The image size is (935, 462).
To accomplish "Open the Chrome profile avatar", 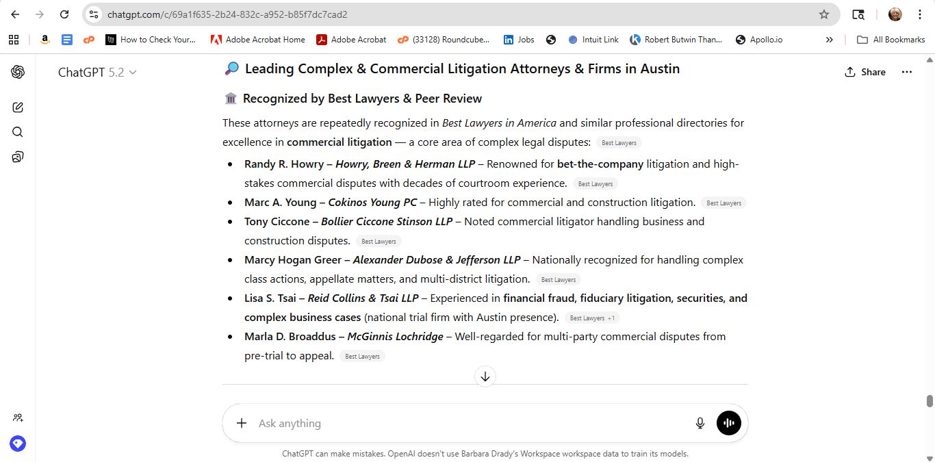I will (x=895, y=14).
